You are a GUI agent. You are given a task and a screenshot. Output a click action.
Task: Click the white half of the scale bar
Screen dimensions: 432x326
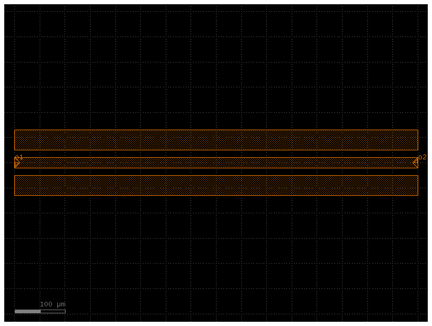point(53,311)
